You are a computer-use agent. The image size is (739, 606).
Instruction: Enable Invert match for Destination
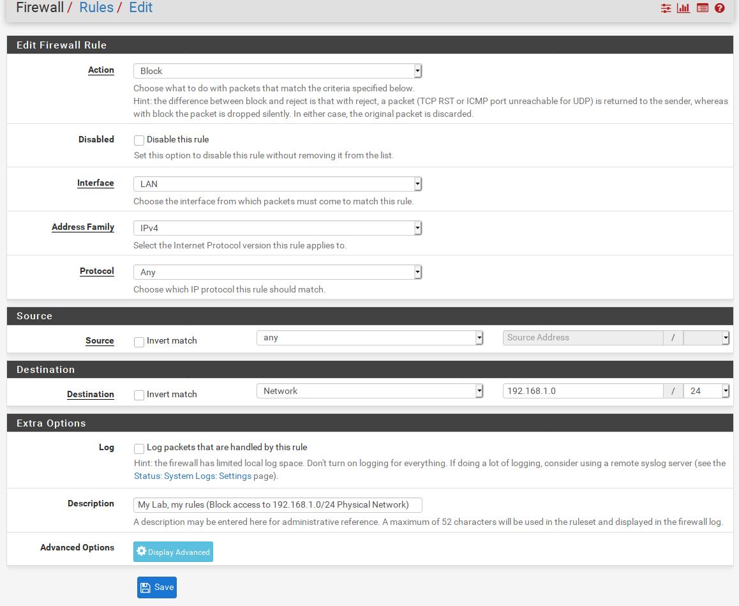(x=139, y=395)
